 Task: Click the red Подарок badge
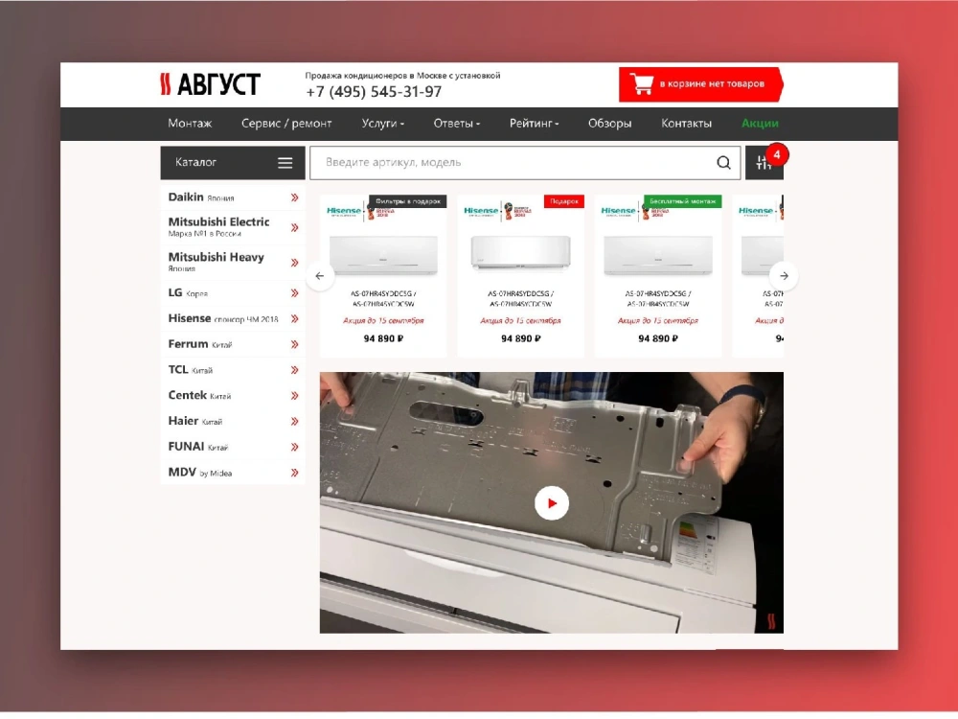564,201
